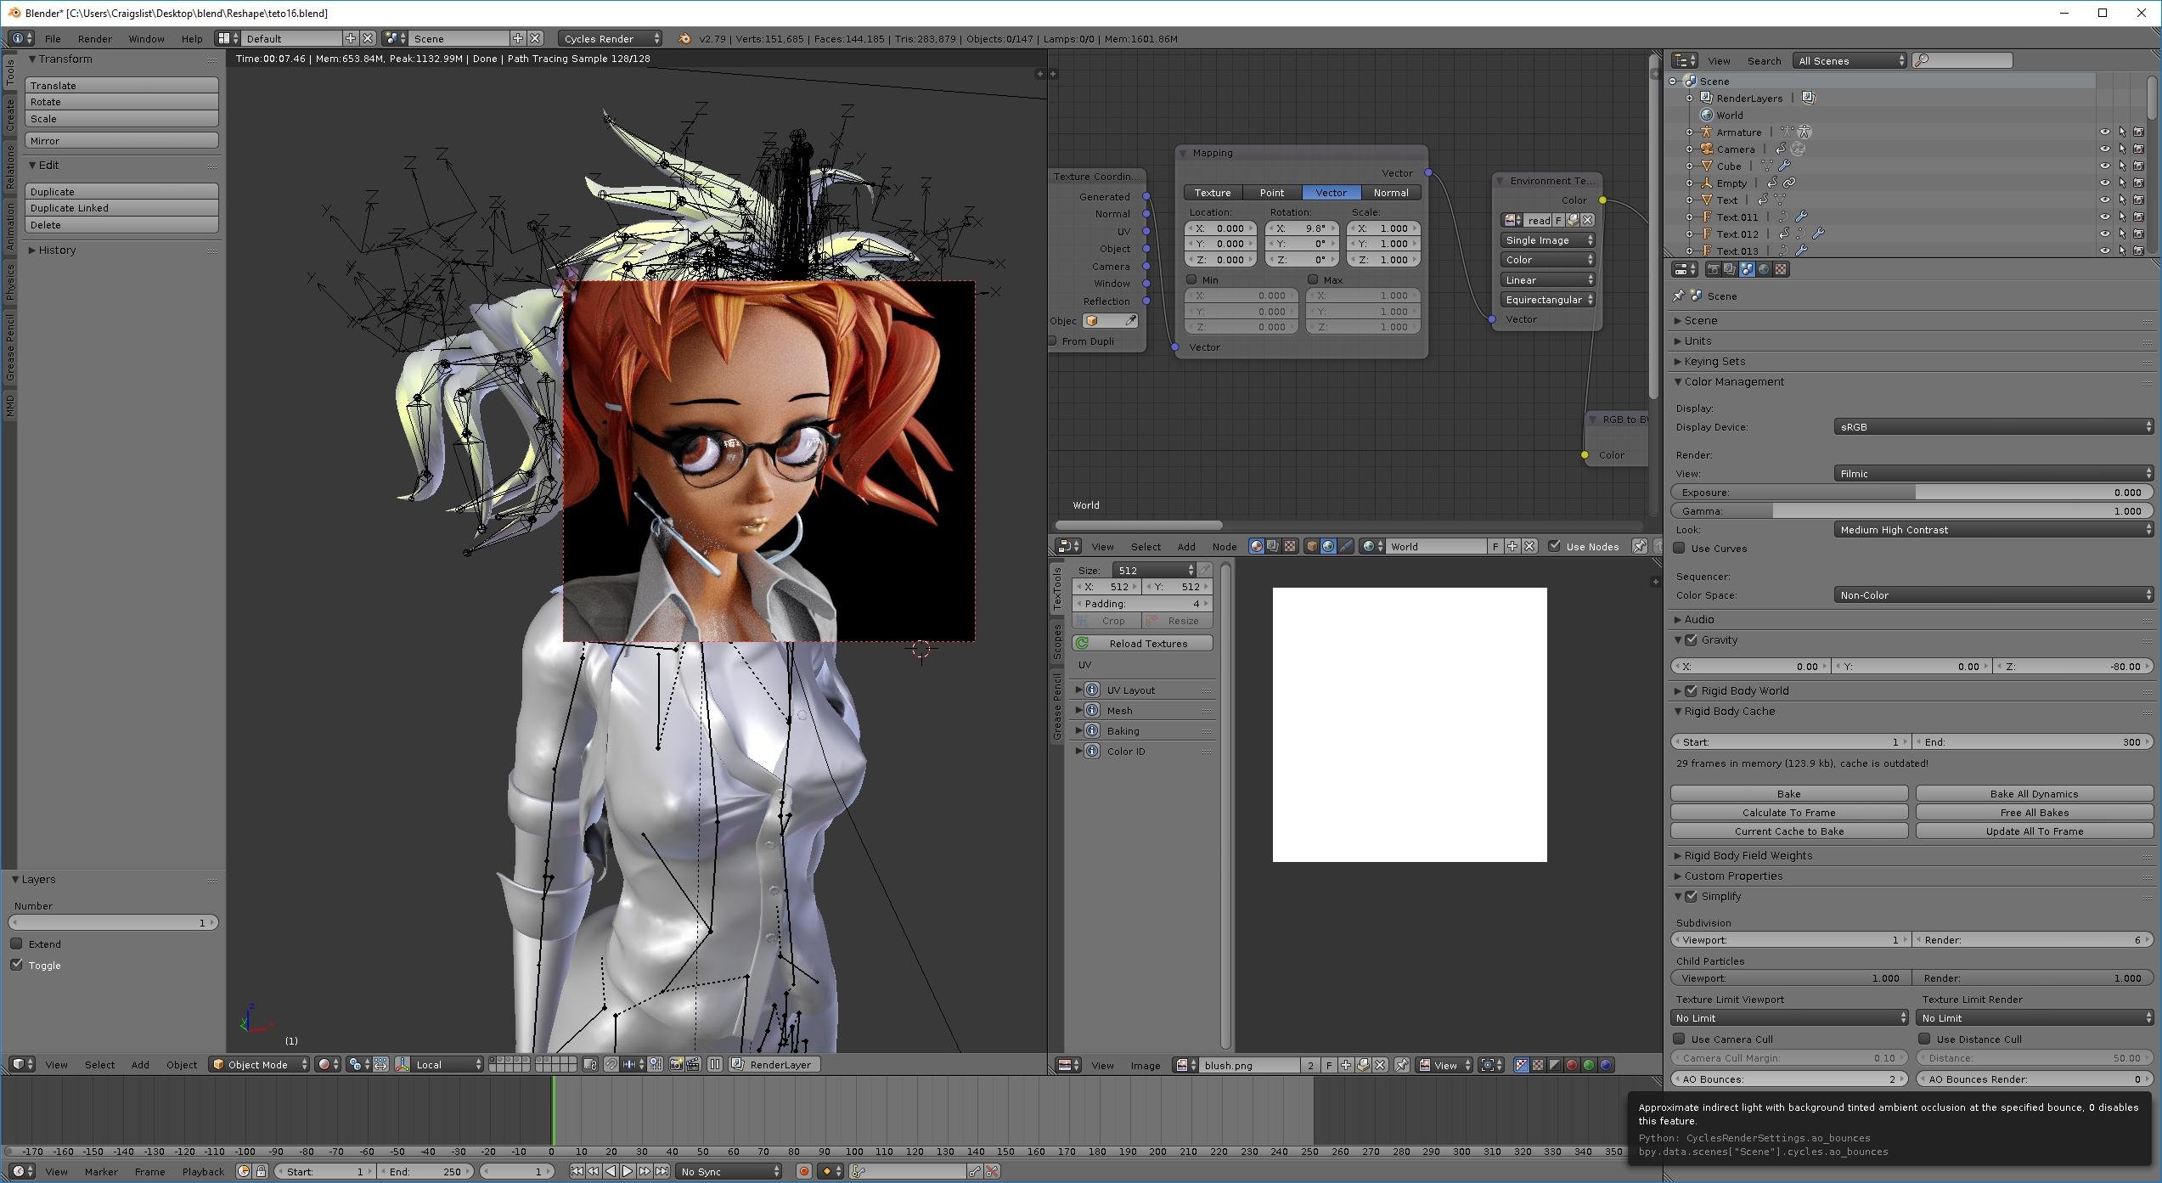Viewport: 2162px width, 1183px height.
Task: Open the Physics tab in tool shelf
Action: coord(9,282)
